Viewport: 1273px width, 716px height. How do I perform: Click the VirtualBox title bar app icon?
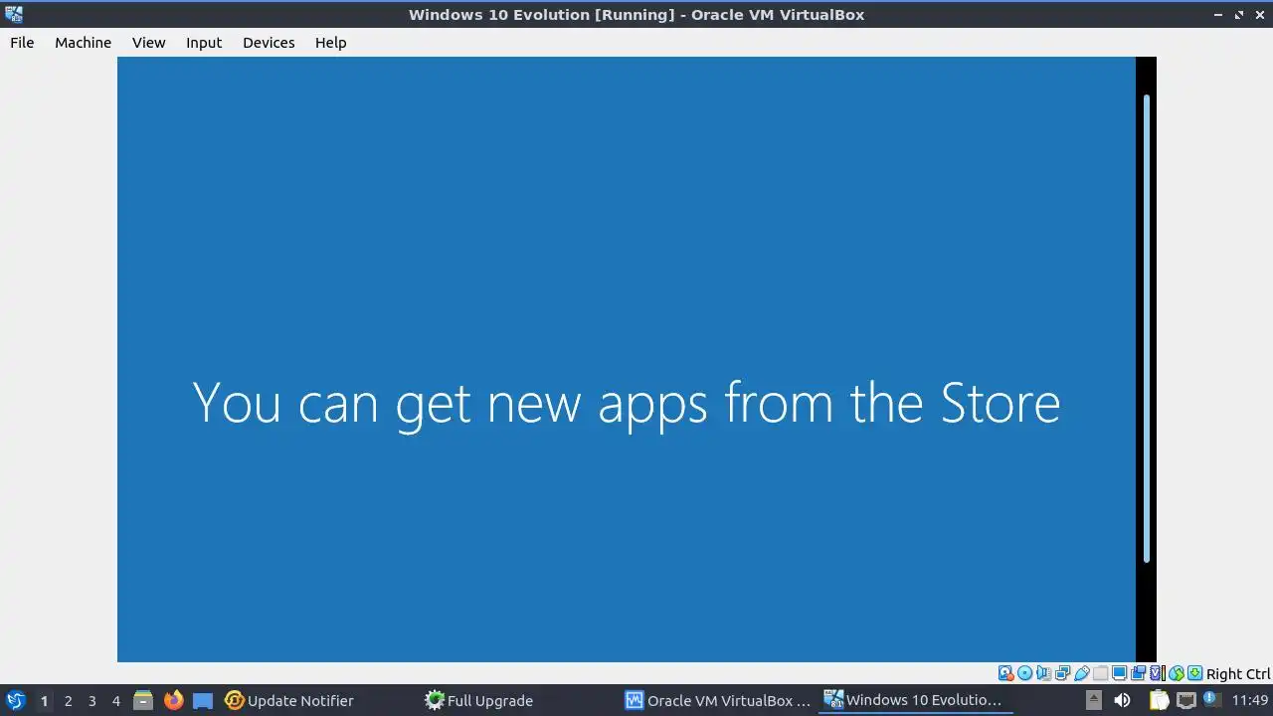click(13, 14)
